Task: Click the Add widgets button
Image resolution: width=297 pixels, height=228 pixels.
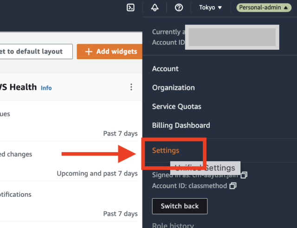Action: pos(110,52)
